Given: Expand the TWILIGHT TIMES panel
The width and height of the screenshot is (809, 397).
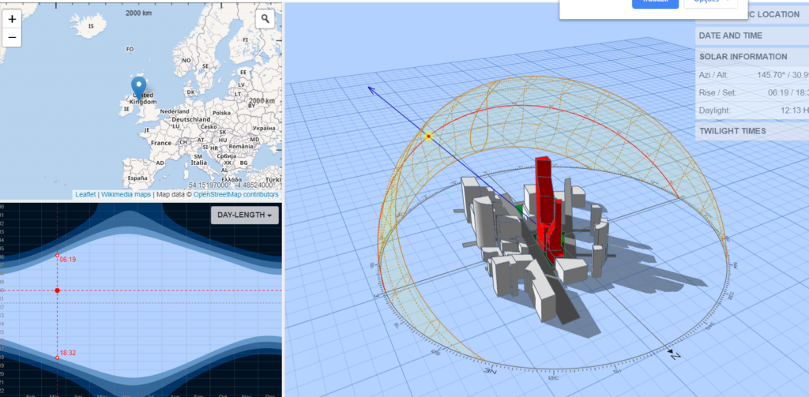Looking at the screenshot, I should tap(752, 131).
